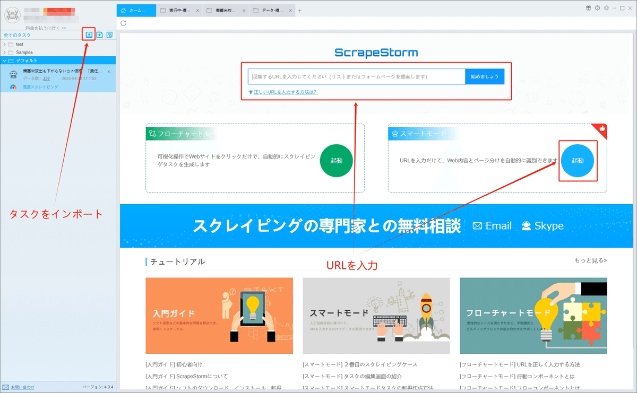The height and width of the screenshot is (393, 637).
Task: Click the robot icon of the task
Action: [x=14, y=74]
